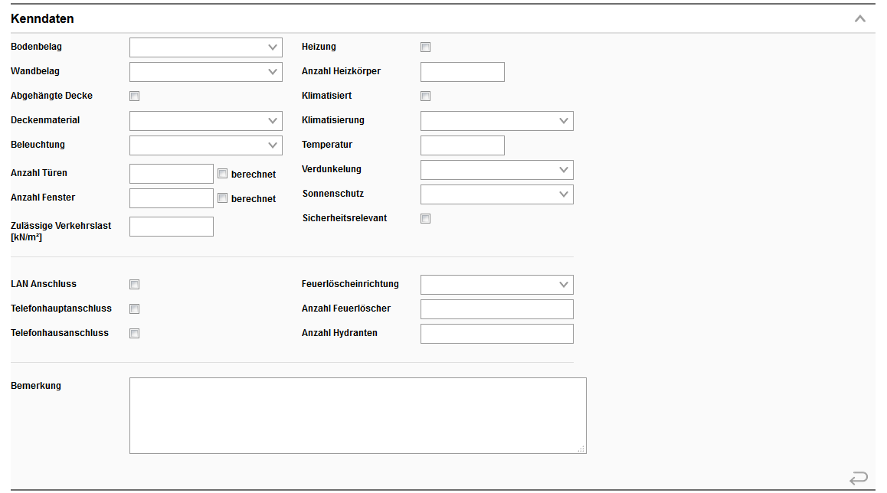Click the Anzahl Heizkörper input field
The width and height of the screenshot is (887, 493).
click(463, 72)
